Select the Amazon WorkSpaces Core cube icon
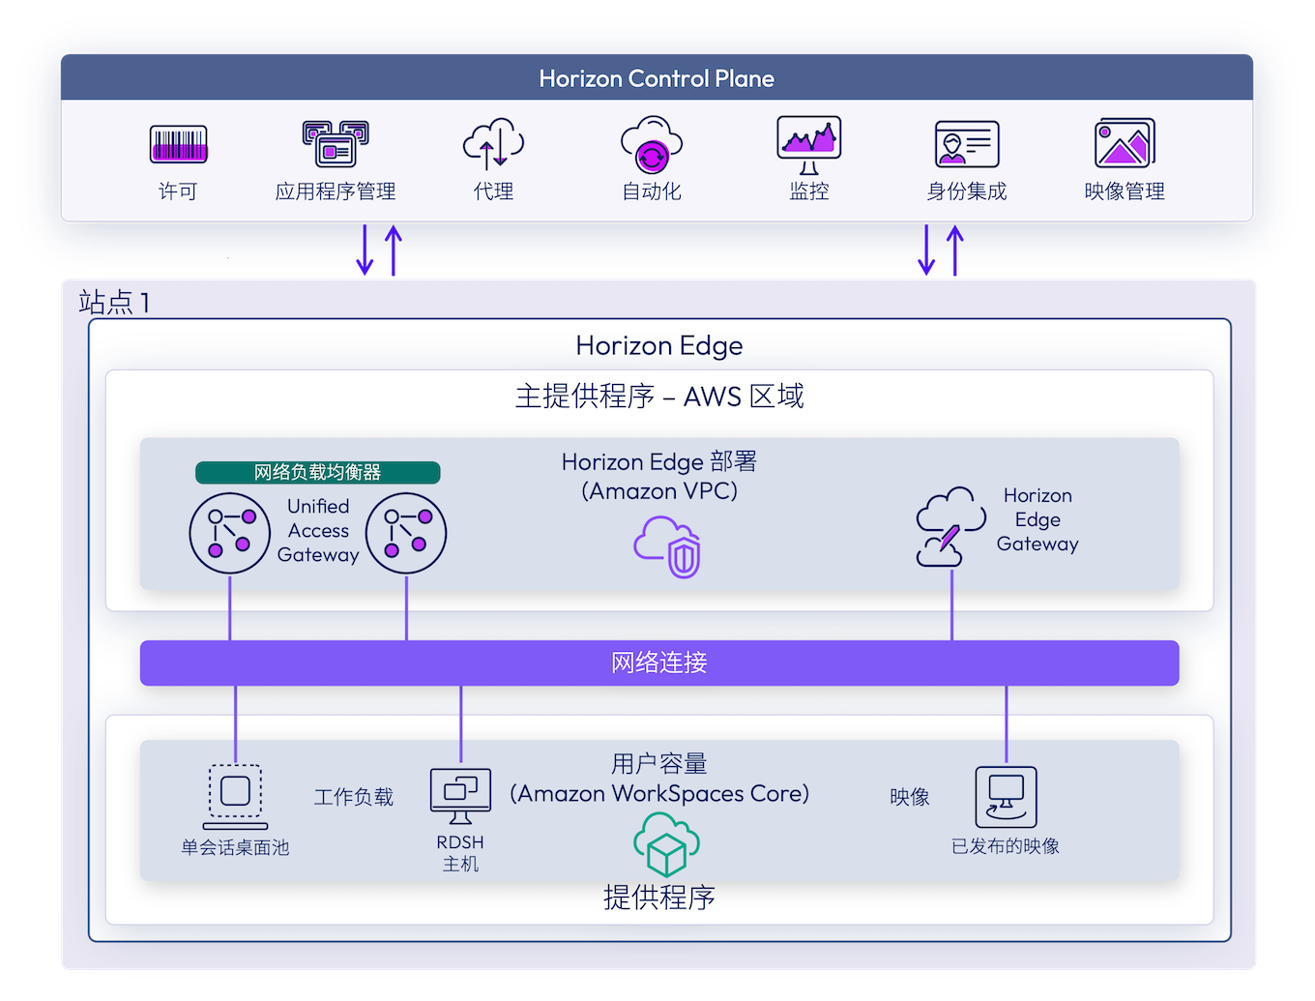Image resolution: width=1315 pixels, height=1001 pixels. pos(666,843)
